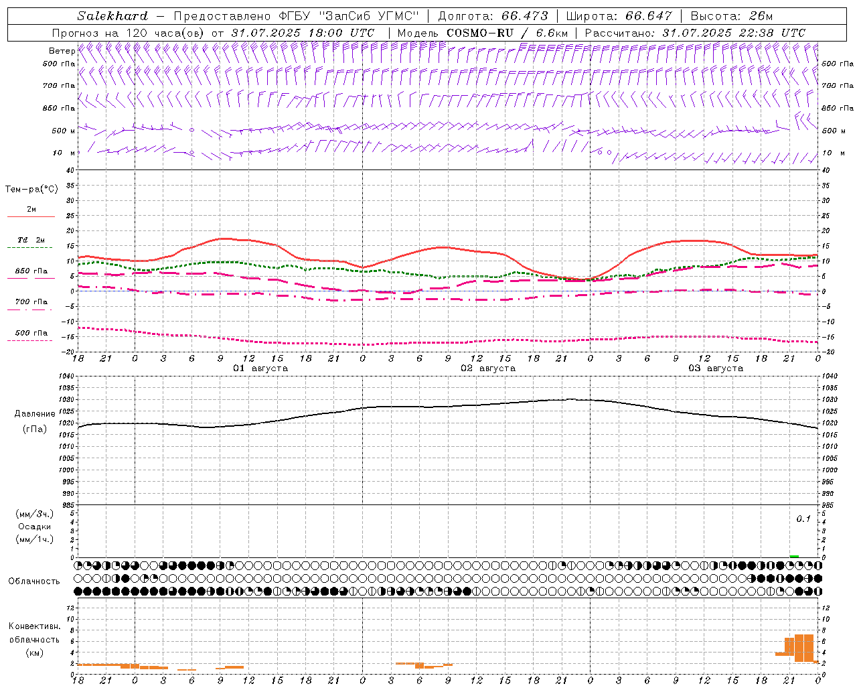Viewport: 857px width, 686px height.
Task: Click the '0.1' precipitation amount value
Action: [x=803, y=519]
